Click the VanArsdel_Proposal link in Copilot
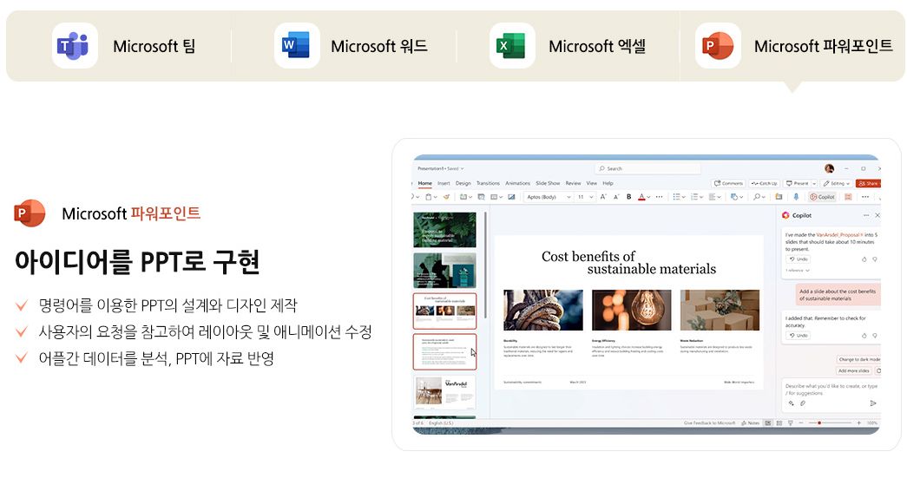The width and height of the screenshot is (907, 478). 838,235
